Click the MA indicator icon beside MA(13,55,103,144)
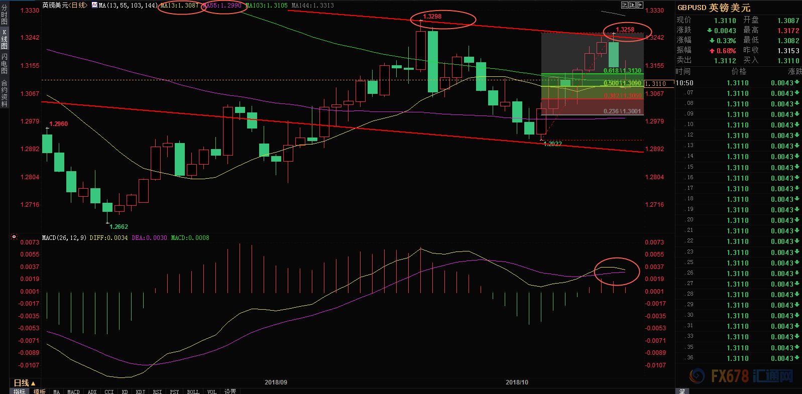Screen dimensions: 802x394 94,5
